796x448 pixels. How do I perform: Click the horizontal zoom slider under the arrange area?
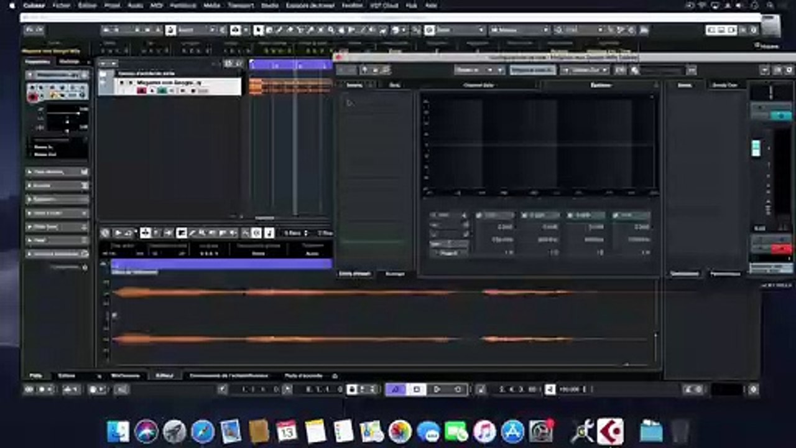266,218
